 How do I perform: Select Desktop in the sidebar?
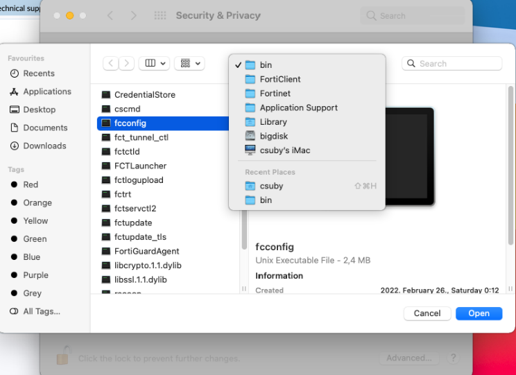pos(39,110)
